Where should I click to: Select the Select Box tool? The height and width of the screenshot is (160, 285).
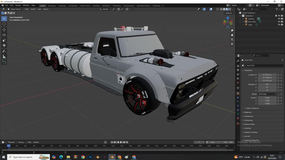tap(4, 19)
